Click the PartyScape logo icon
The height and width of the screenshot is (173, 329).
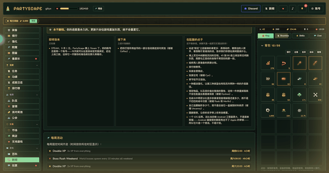point(8,9)
